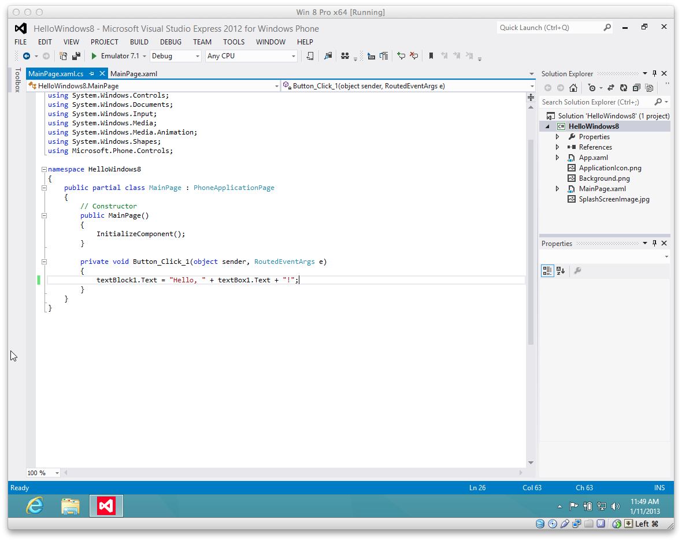
Task: Open the EDIT menu
Action: tap(45, 42)
